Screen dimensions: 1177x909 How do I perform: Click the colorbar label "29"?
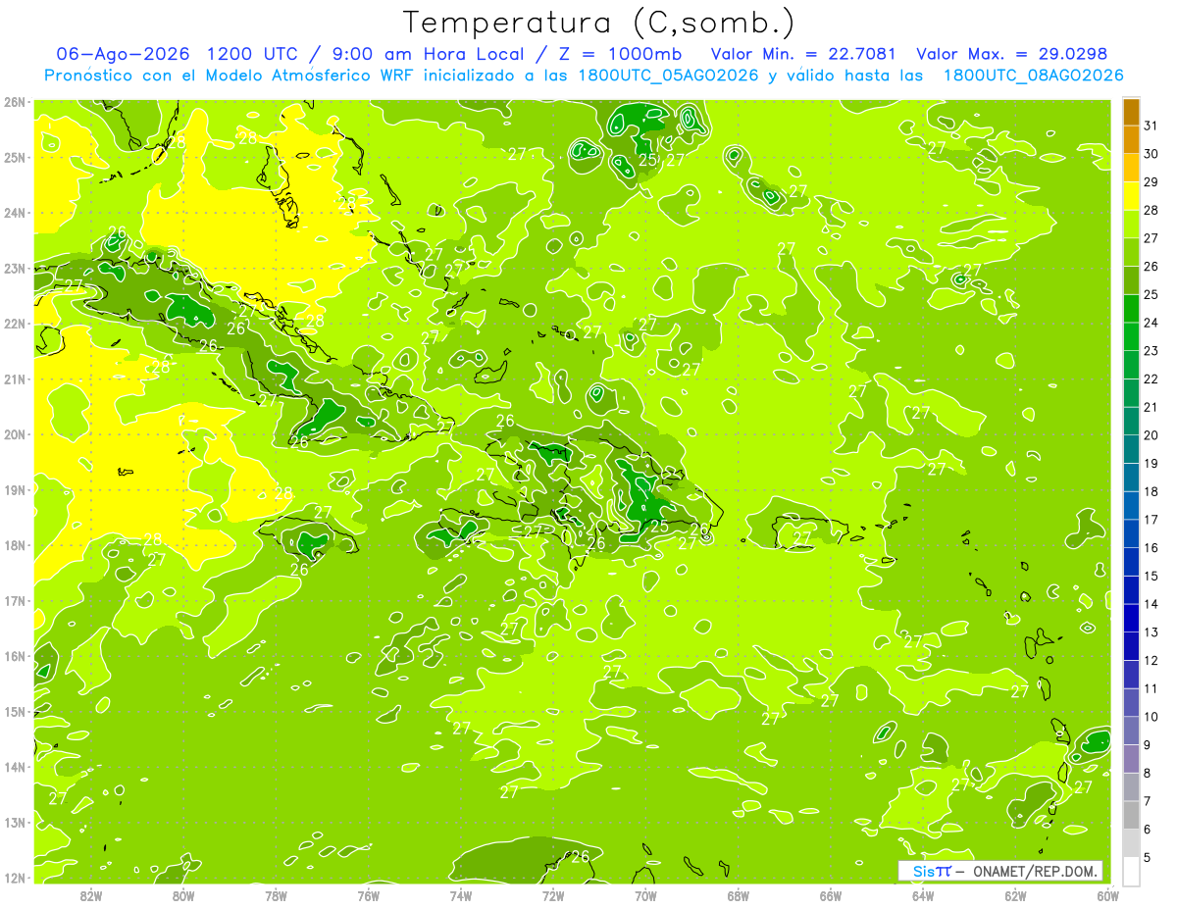[1151, 182]
